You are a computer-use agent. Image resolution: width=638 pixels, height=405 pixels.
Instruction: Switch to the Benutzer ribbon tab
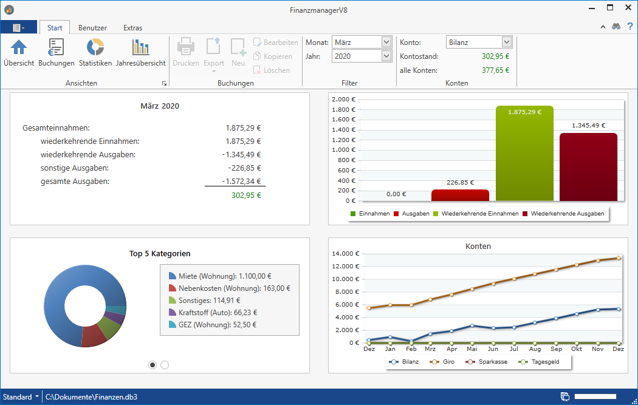[x=93, y=28]
